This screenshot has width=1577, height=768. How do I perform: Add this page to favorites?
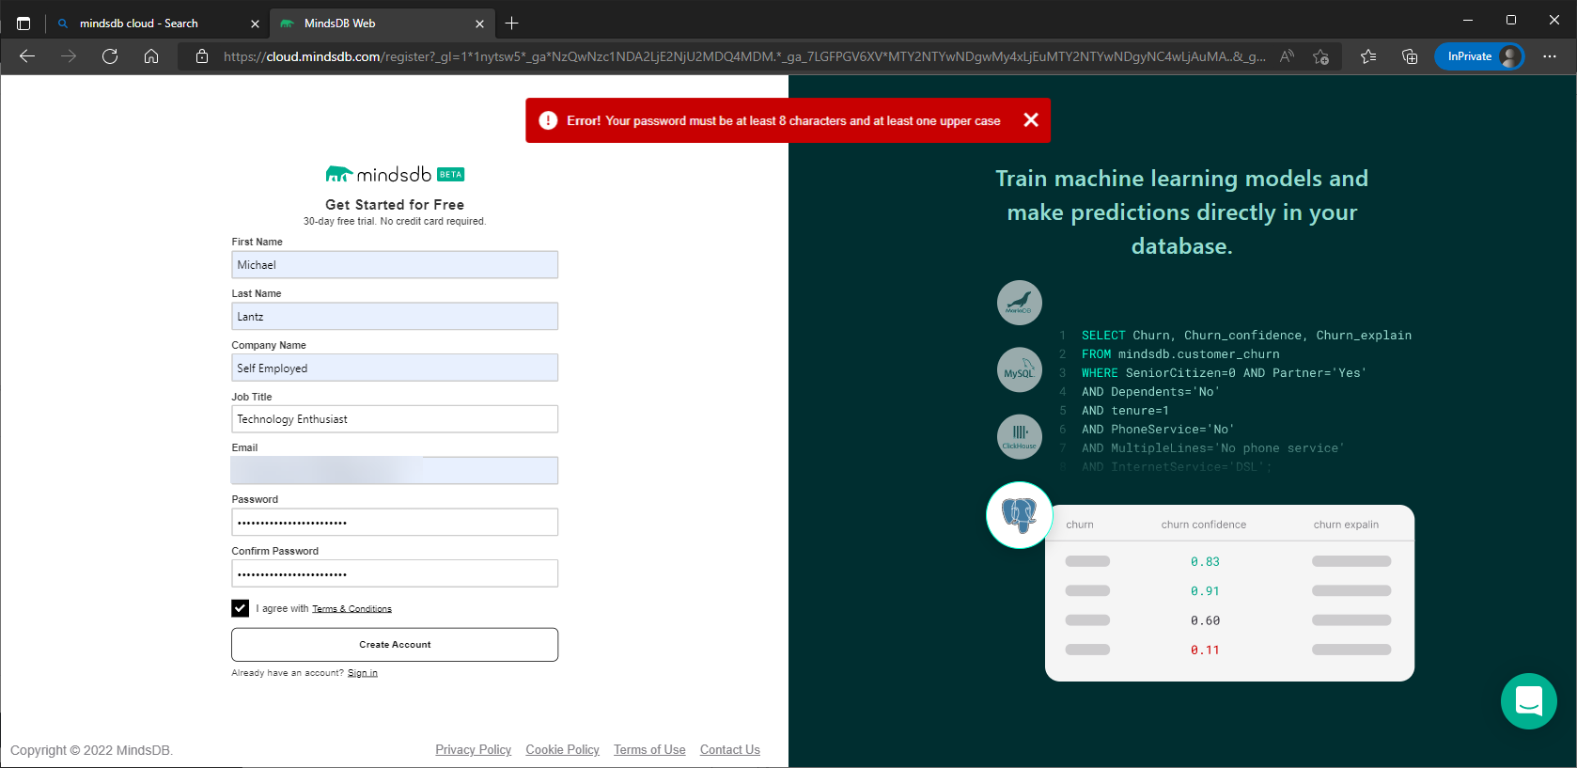coord(1320,56)
